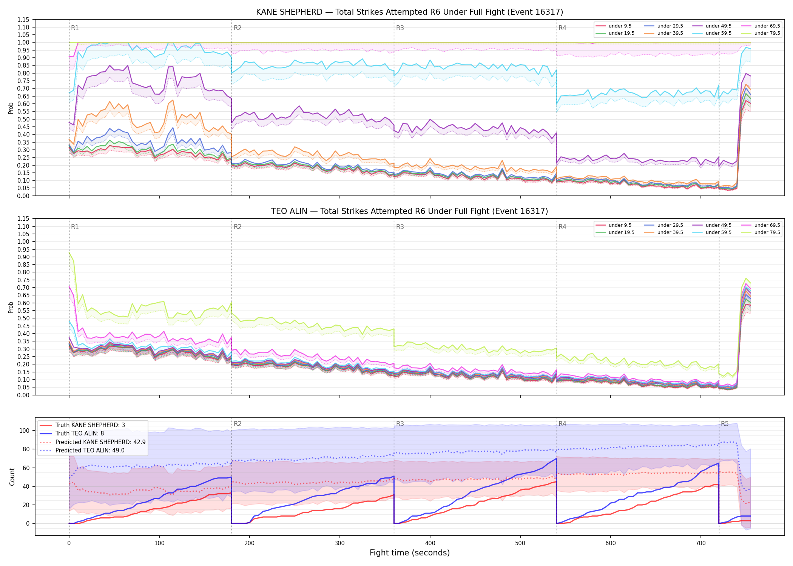Click the '600' x-axis tick label

point(611,543)
